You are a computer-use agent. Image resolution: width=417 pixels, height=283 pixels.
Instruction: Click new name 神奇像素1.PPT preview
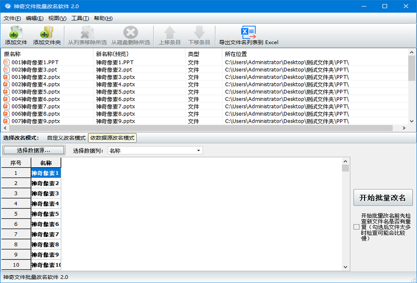(115, 62)
